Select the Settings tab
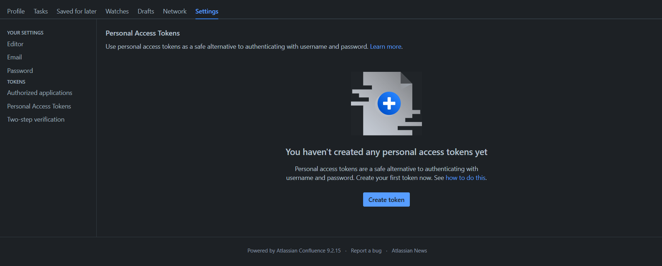Screen dimensions: 662x266 click(x=207, y=11)
